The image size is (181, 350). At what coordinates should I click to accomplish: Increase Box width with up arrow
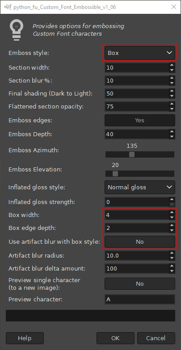coord(172,212)
